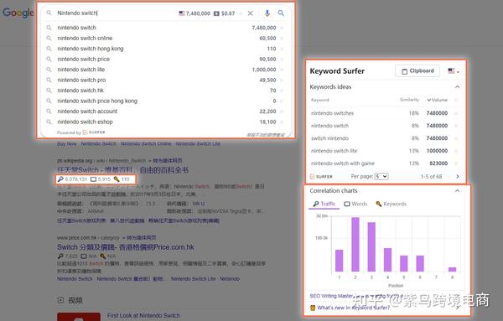Sort keyword ideas by Volume column
The width and height of the screenshot is (503, 321).
[x=437, y=100]
